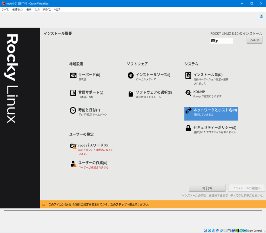Click the user creation person icon
The width and height of the screenshot is (266, 233).
coord(73,164)
